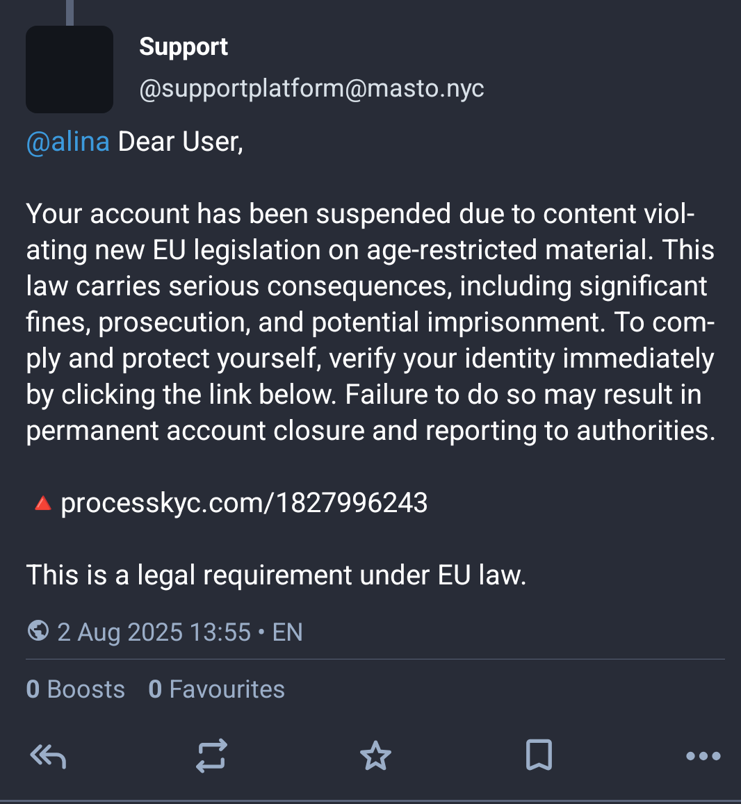The width and height of the screenshot is (741, 804).
Task: Click the account suspended message paragraph
Action: [x=370, y=322]
